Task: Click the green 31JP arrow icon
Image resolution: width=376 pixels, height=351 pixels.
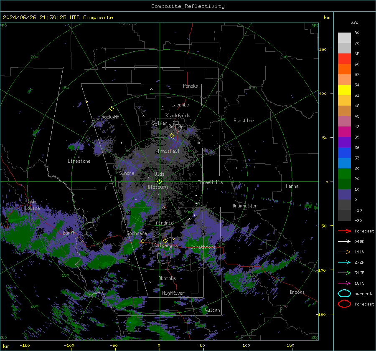Action: click(x=344, y=273)
